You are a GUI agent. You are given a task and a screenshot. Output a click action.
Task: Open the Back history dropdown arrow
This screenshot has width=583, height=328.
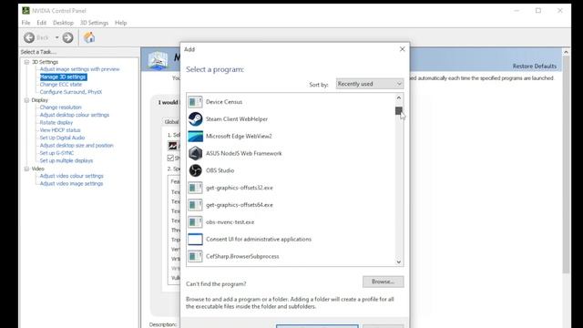pos(56,37)
